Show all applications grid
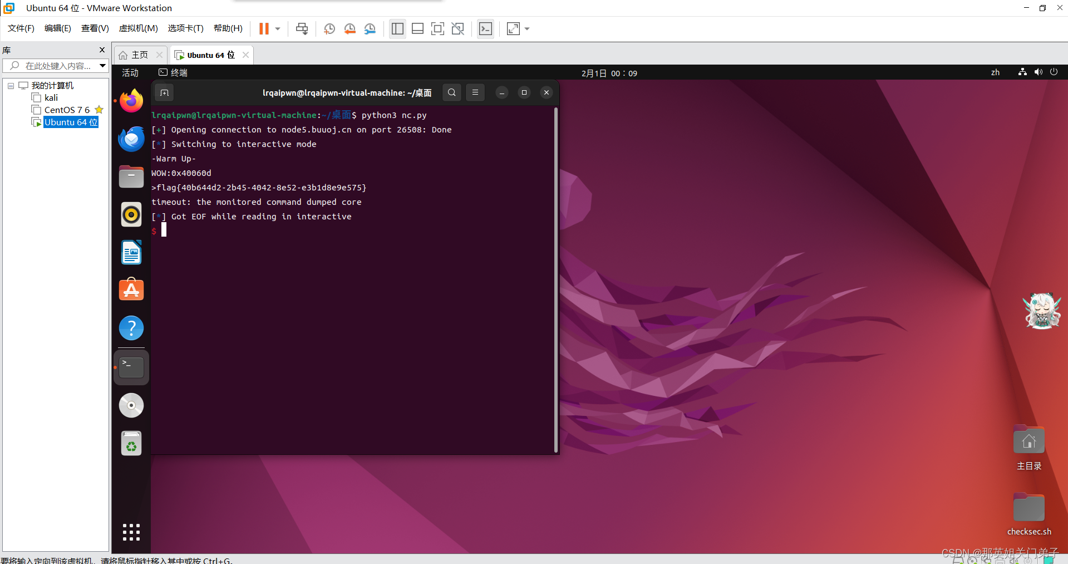Screen dimensions: 1068x564 coord(131,532)
